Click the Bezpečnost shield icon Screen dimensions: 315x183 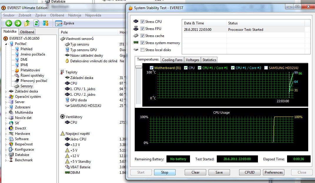[x=11, y=144]
